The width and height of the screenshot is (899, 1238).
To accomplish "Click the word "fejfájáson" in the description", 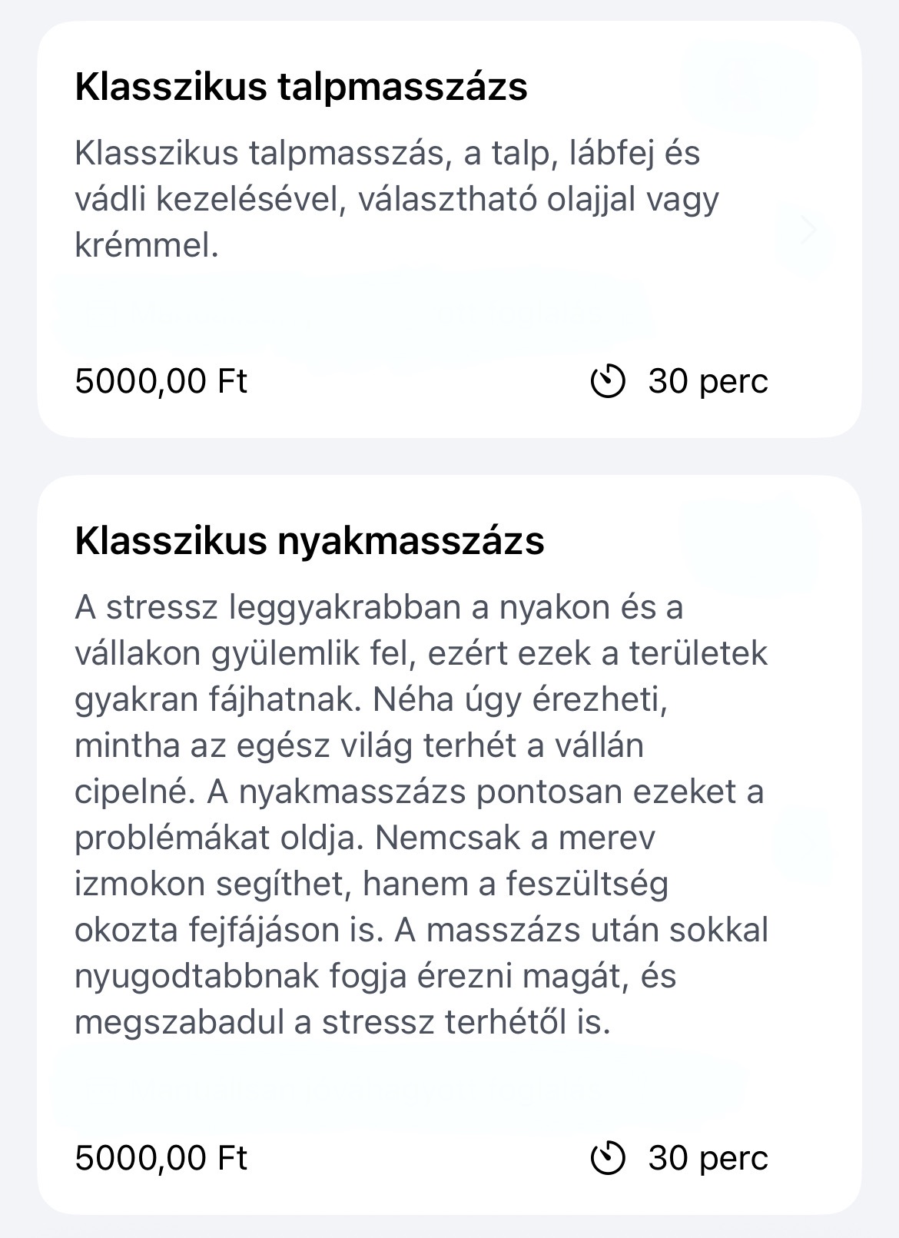I will (x=262, y=931).
